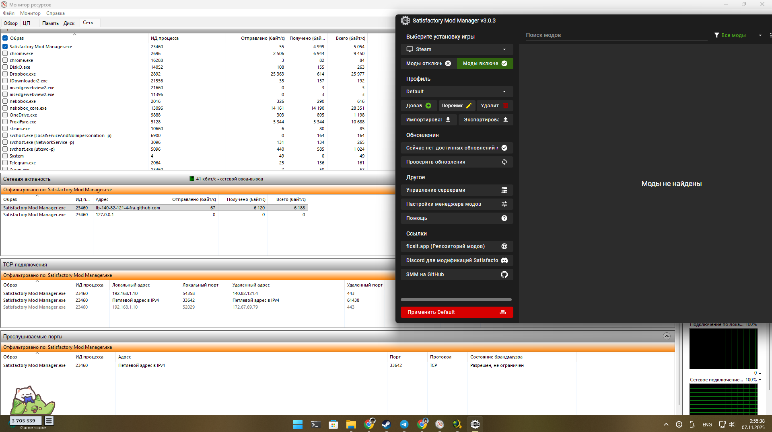Switch to the Память tab
The image size is (772, 432).
pos(50,23)
